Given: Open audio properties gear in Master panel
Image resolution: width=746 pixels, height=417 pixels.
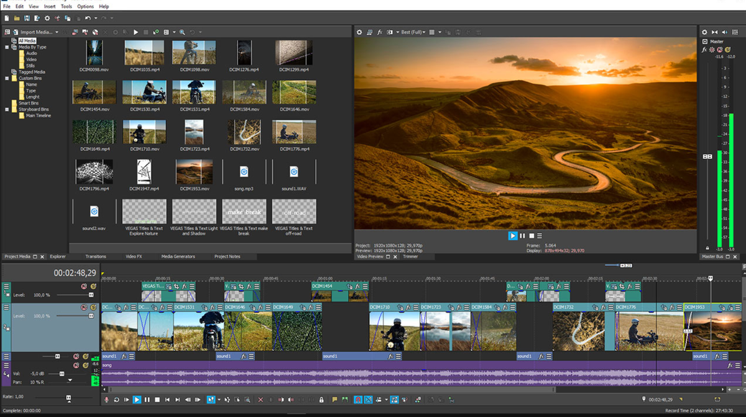Looking at the screenshot, I should (x=704, y=32).
